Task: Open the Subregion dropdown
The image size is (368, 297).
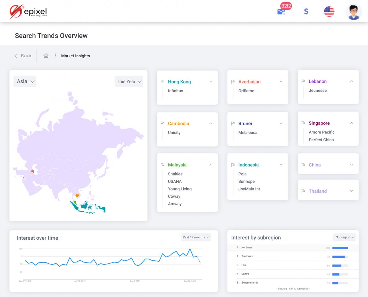Action: click(344, 237)
